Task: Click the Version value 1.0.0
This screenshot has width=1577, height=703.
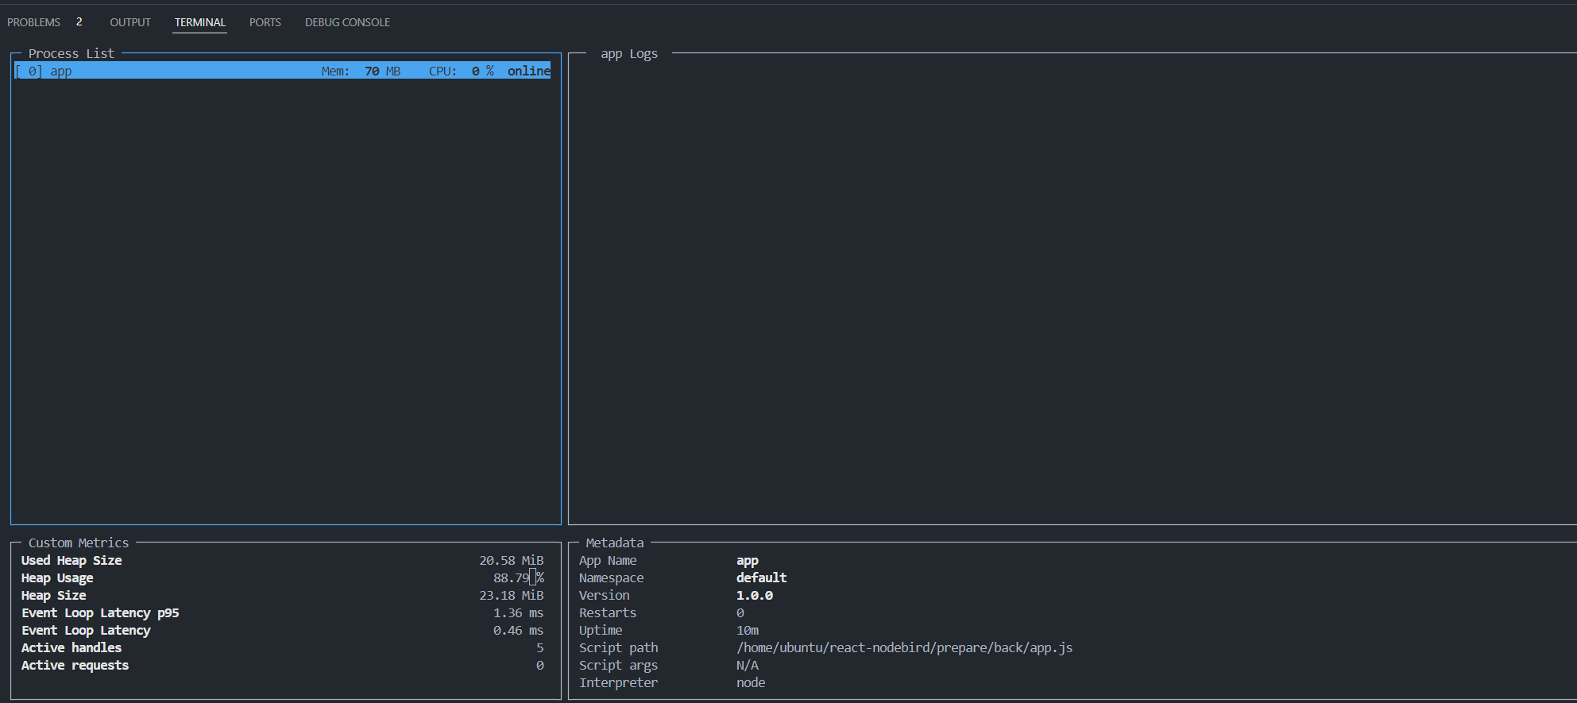Action: [755, 595]
